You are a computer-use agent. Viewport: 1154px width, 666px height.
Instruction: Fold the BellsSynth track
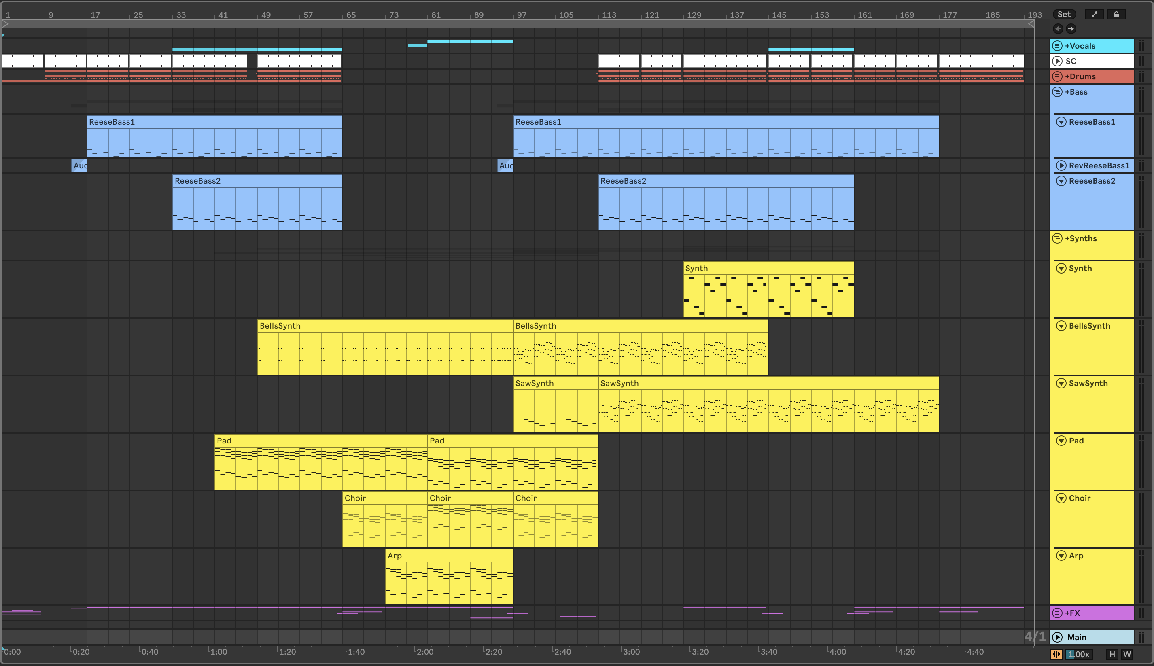[x=1061, y=326]
